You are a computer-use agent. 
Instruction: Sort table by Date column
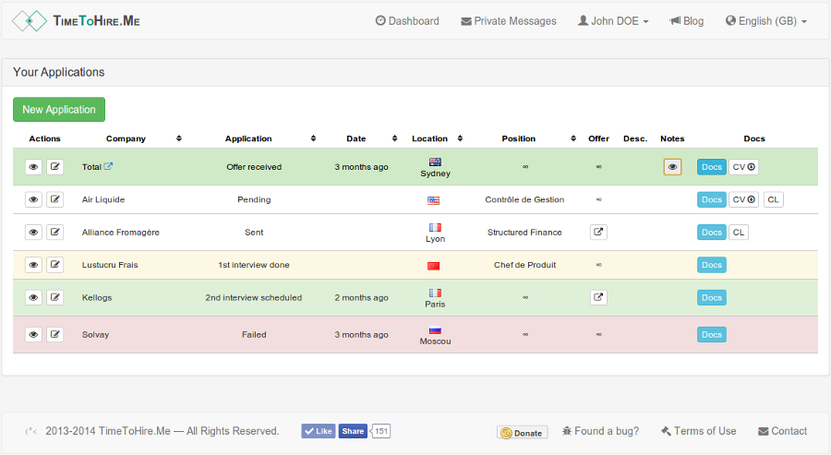coord(394,138)
